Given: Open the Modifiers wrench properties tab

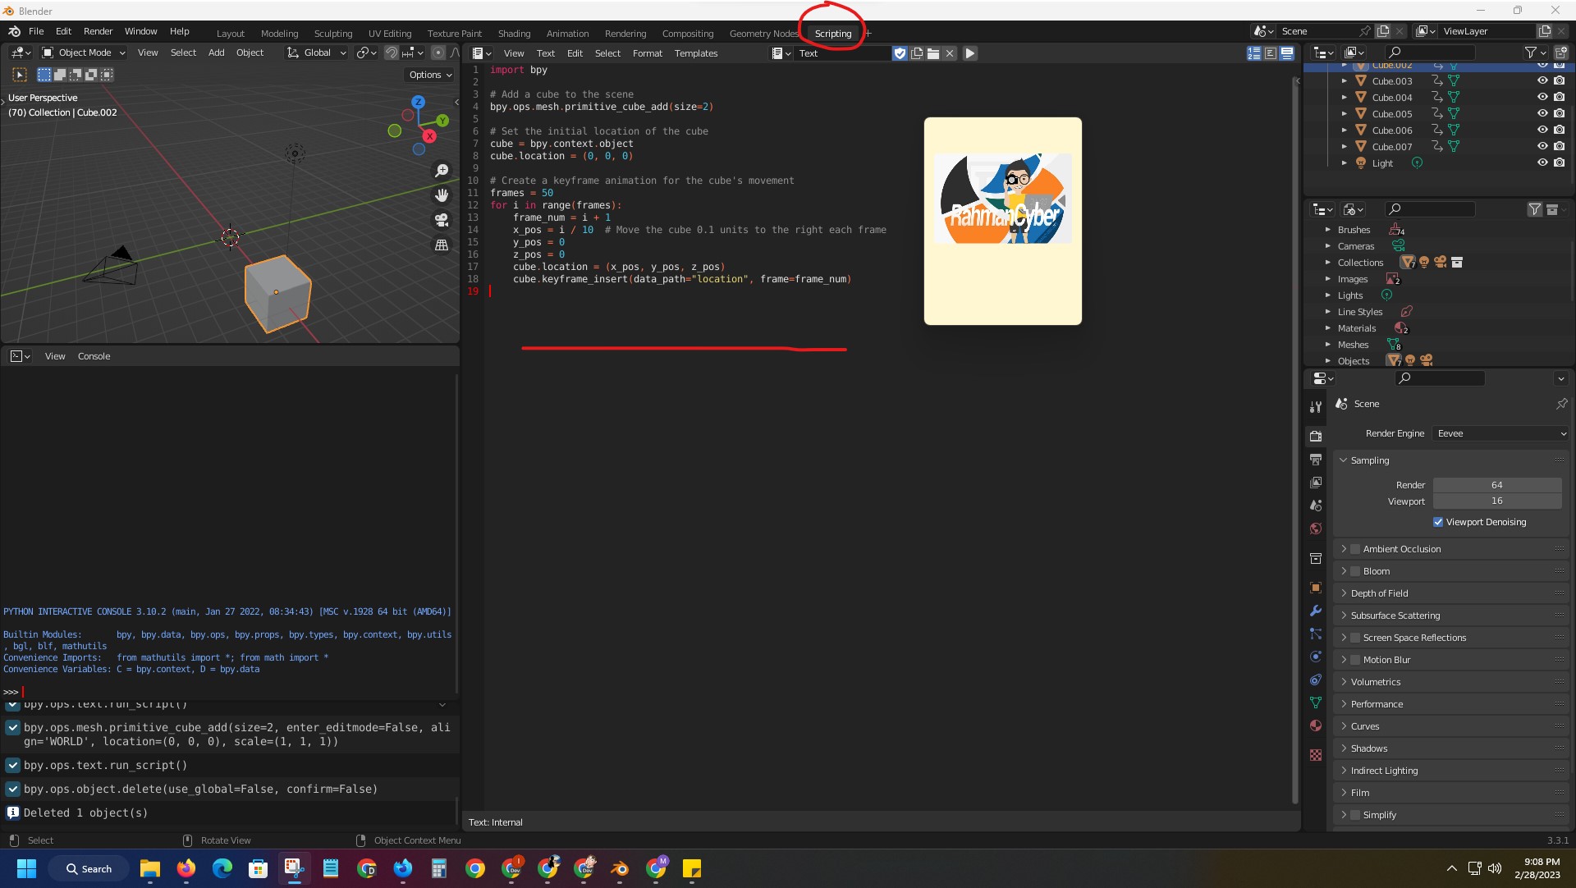Looking at the screenshot, I should tap(1316, 611).
